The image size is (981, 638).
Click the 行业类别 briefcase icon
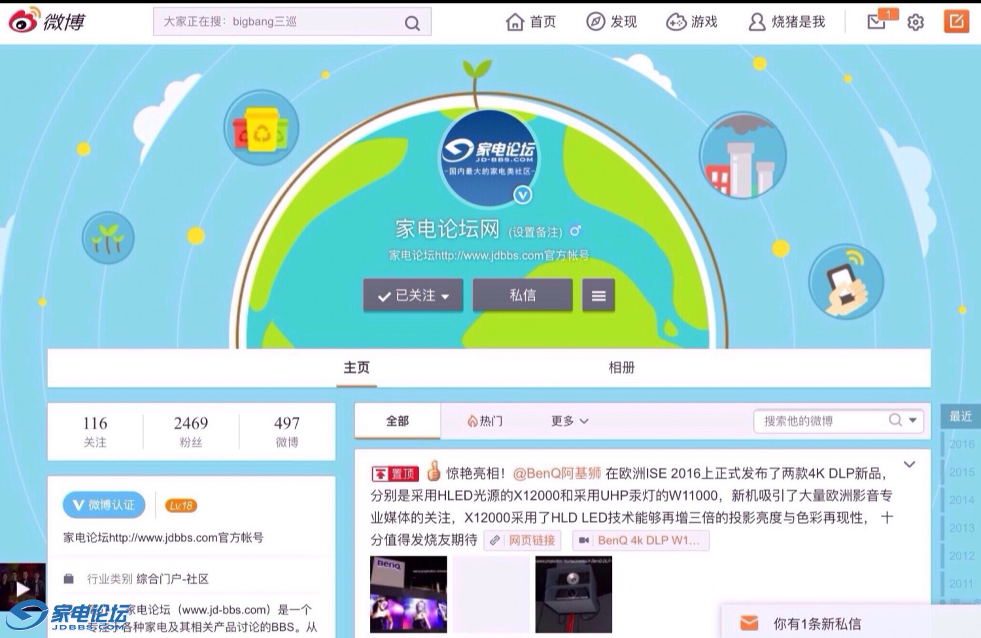point(69,579)
